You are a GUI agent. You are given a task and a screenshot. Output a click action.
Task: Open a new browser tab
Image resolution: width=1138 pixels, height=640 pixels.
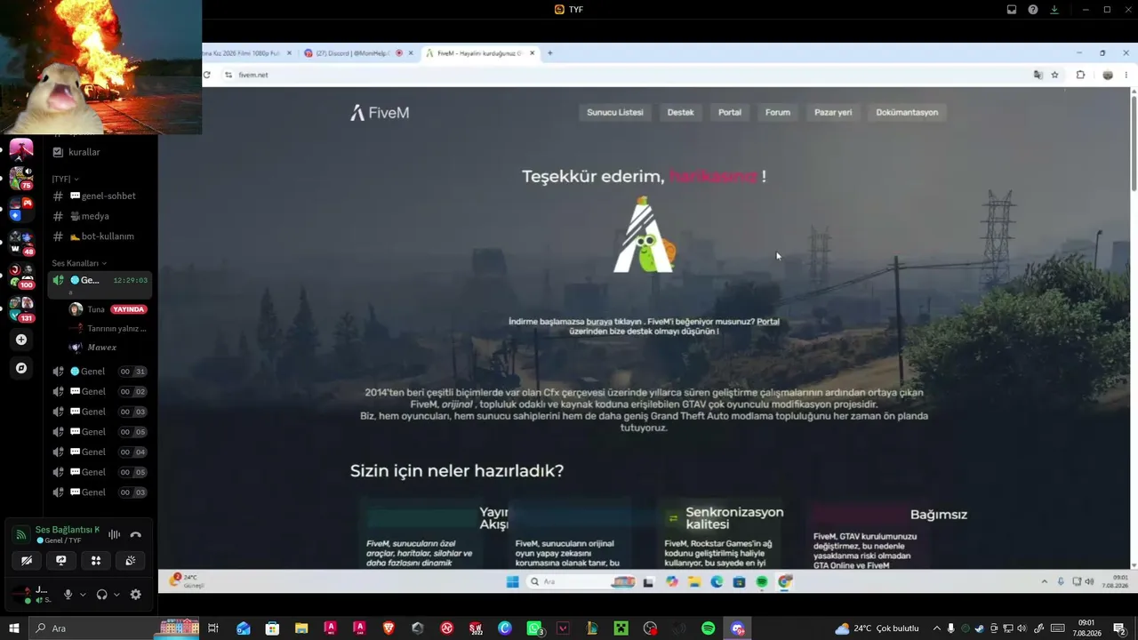[x=550, y=53]
